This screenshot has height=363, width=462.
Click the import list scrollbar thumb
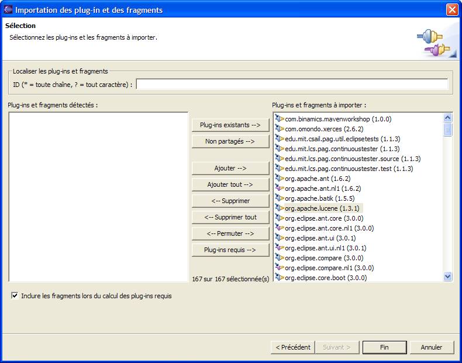tap(448, 130)
